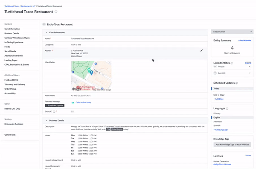The height and width of the screenshot is (169, 256).
Task: Click the Entity ID info icon
Action: click(54, 112)
